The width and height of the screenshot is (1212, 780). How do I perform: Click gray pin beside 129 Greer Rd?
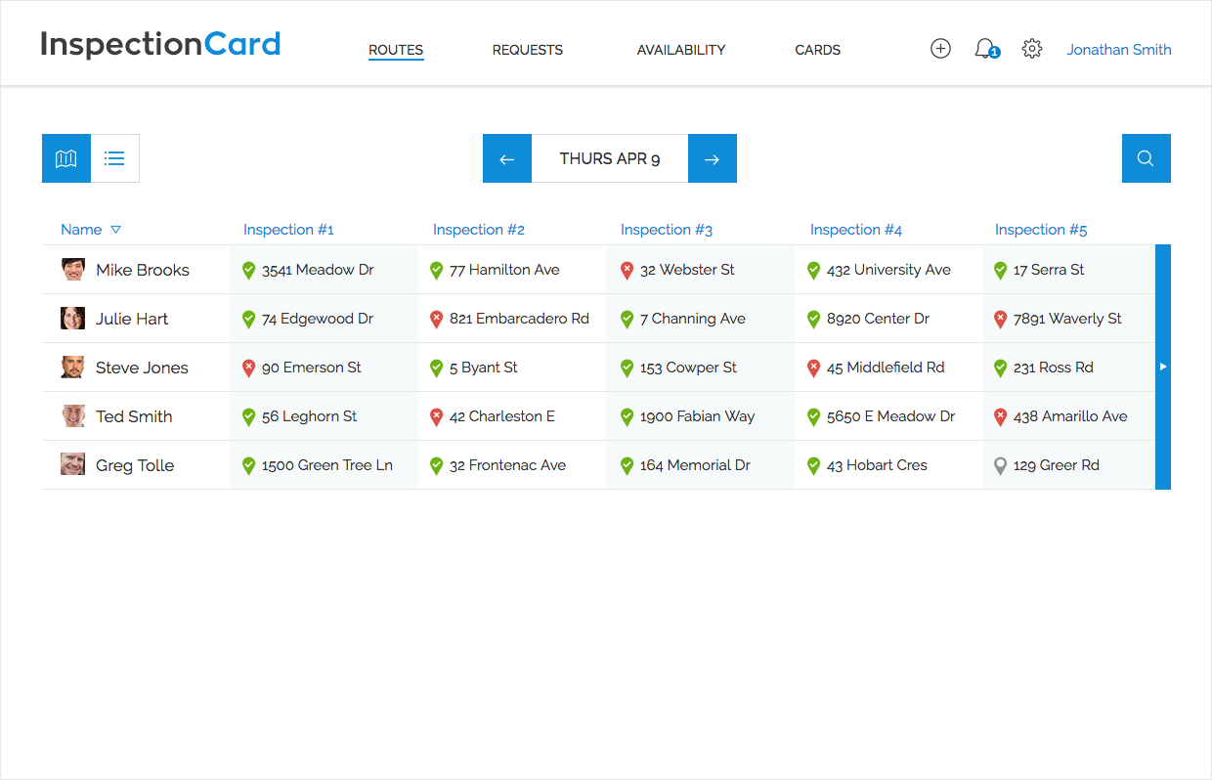[x=1000, y=466]
